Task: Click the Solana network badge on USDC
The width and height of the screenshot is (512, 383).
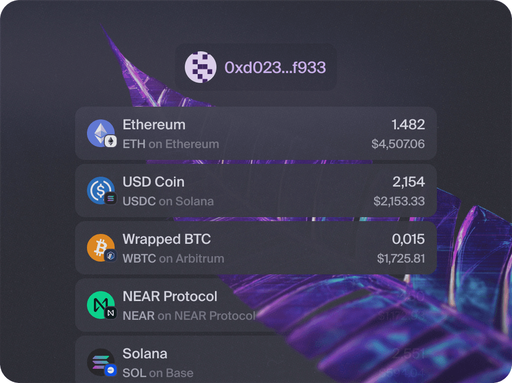Action: tap(111, 198)
